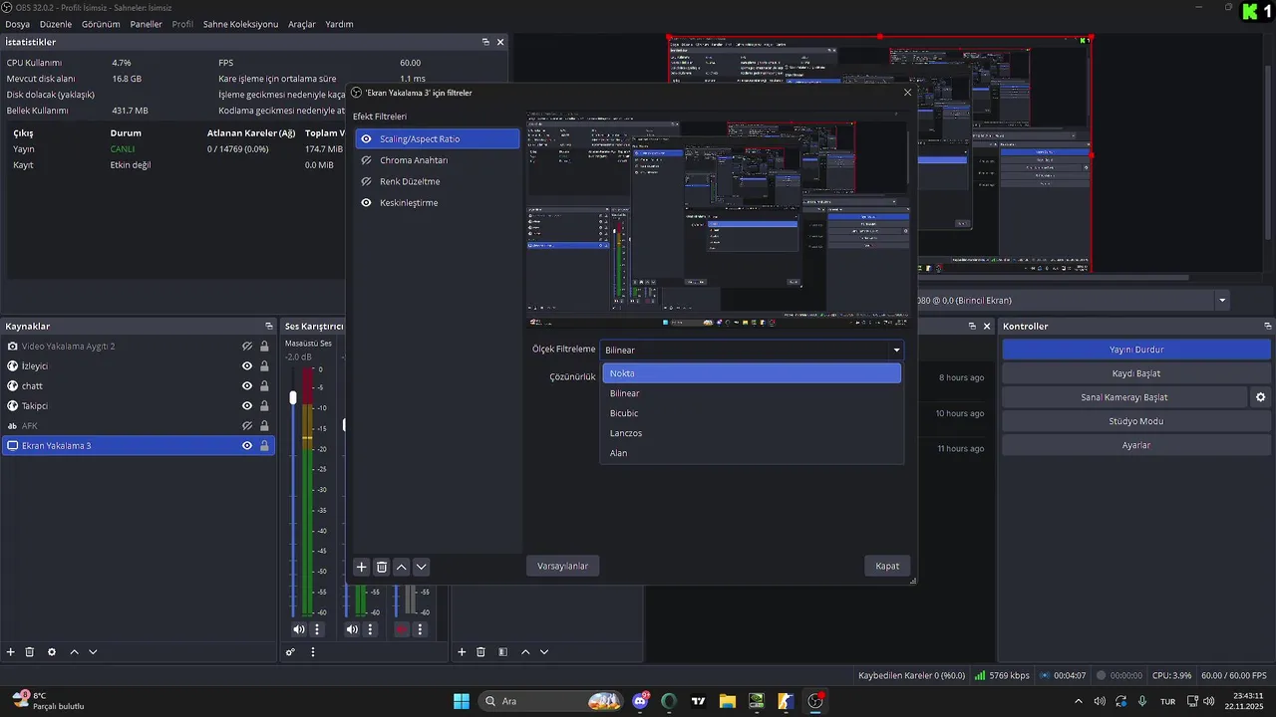Click Kaydı Başlat to start recording
Screen dimensions: 1276x717
[1136, 373]
